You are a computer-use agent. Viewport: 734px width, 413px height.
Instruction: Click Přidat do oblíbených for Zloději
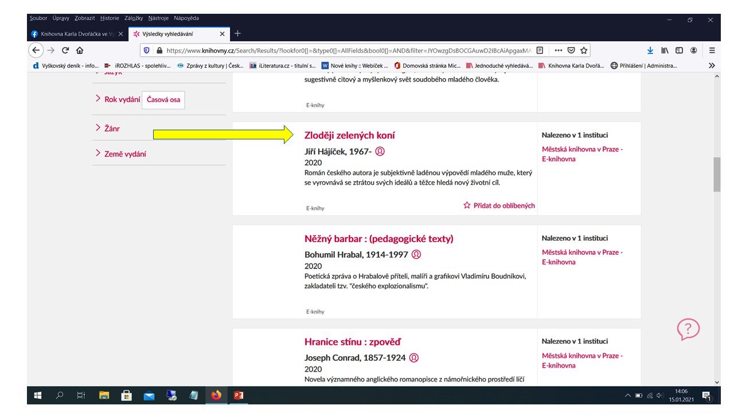click(x=499, y=205)
